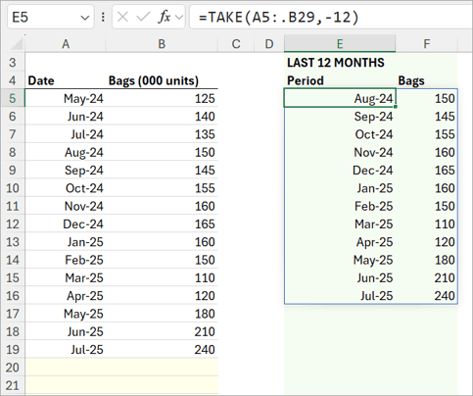Screen dimensions: 473x396
Task: Select cell B10 with value 155
Action: pos(162,188)
